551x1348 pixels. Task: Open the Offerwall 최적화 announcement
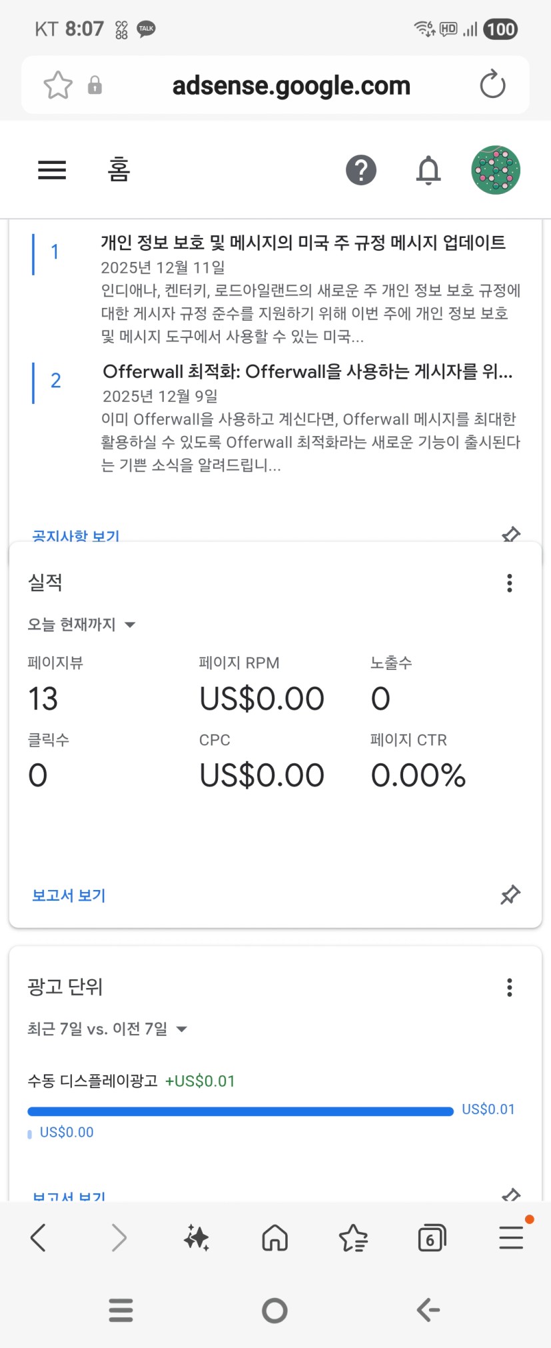[x=307, y=372]
